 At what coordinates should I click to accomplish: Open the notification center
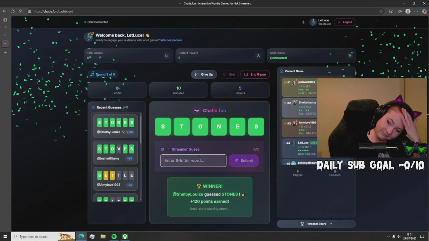pyautogui.click(x=422, y=237)
